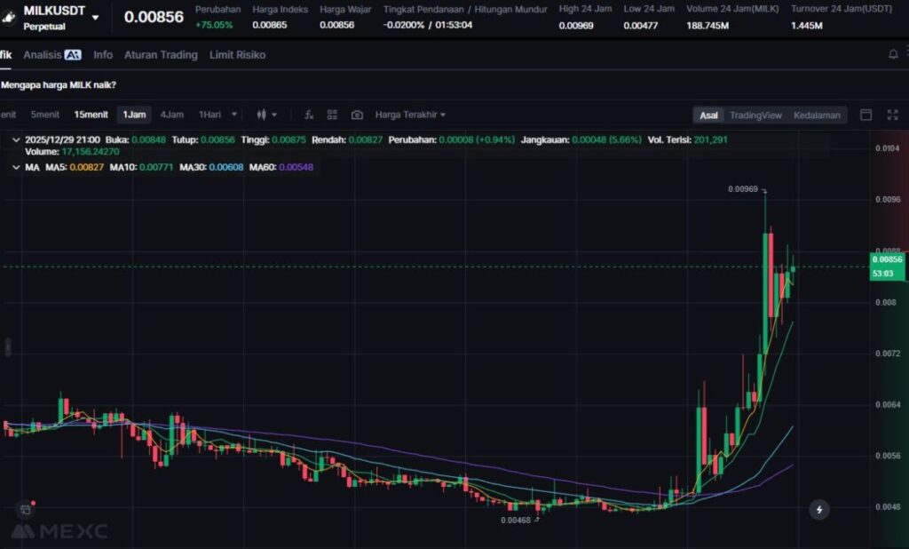Image resolution: width=909 pixels, height=549 pixels.
Task: Click the current price label 0.00856 on axis
Action: (888, 259)
